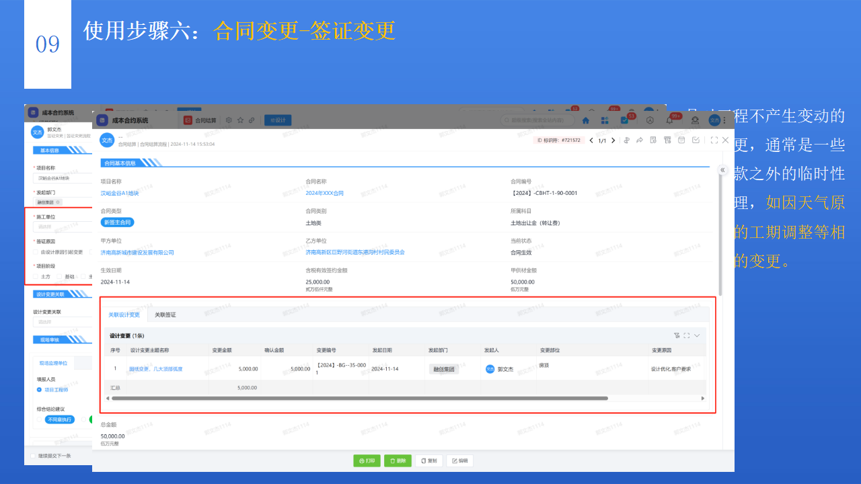Open the home icon in the top bar
Screen dimensions: 861x484
click(x=585, y=120)
